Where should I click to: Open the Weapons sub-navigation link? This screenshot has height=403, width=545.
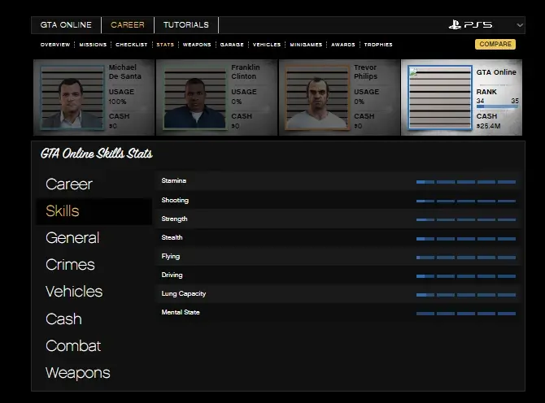(x=197, y=45)
